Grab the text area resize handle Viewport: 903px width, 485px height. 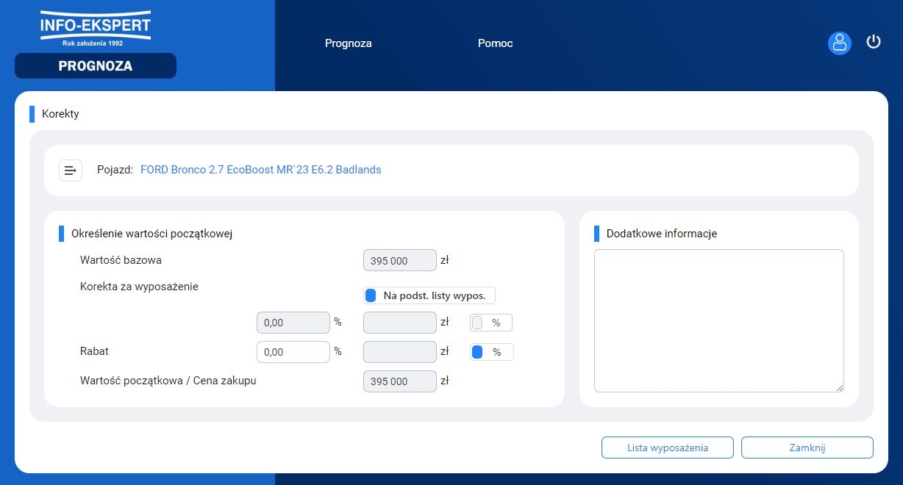pyautogui.click(x=839, y=387)
